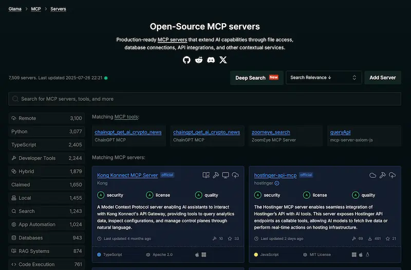Click the 7,509 servers last updated text
411x270 pixels.
point(55,78)
